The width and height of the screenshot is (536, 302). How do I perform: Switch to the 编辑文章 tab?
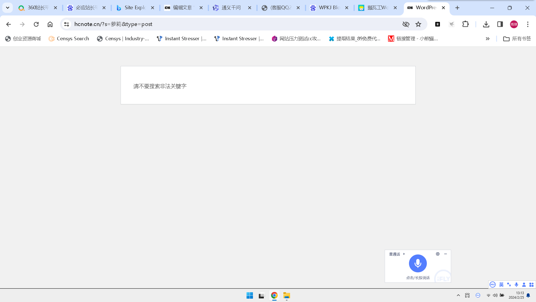pyautogui.click(x=183, y=8)
